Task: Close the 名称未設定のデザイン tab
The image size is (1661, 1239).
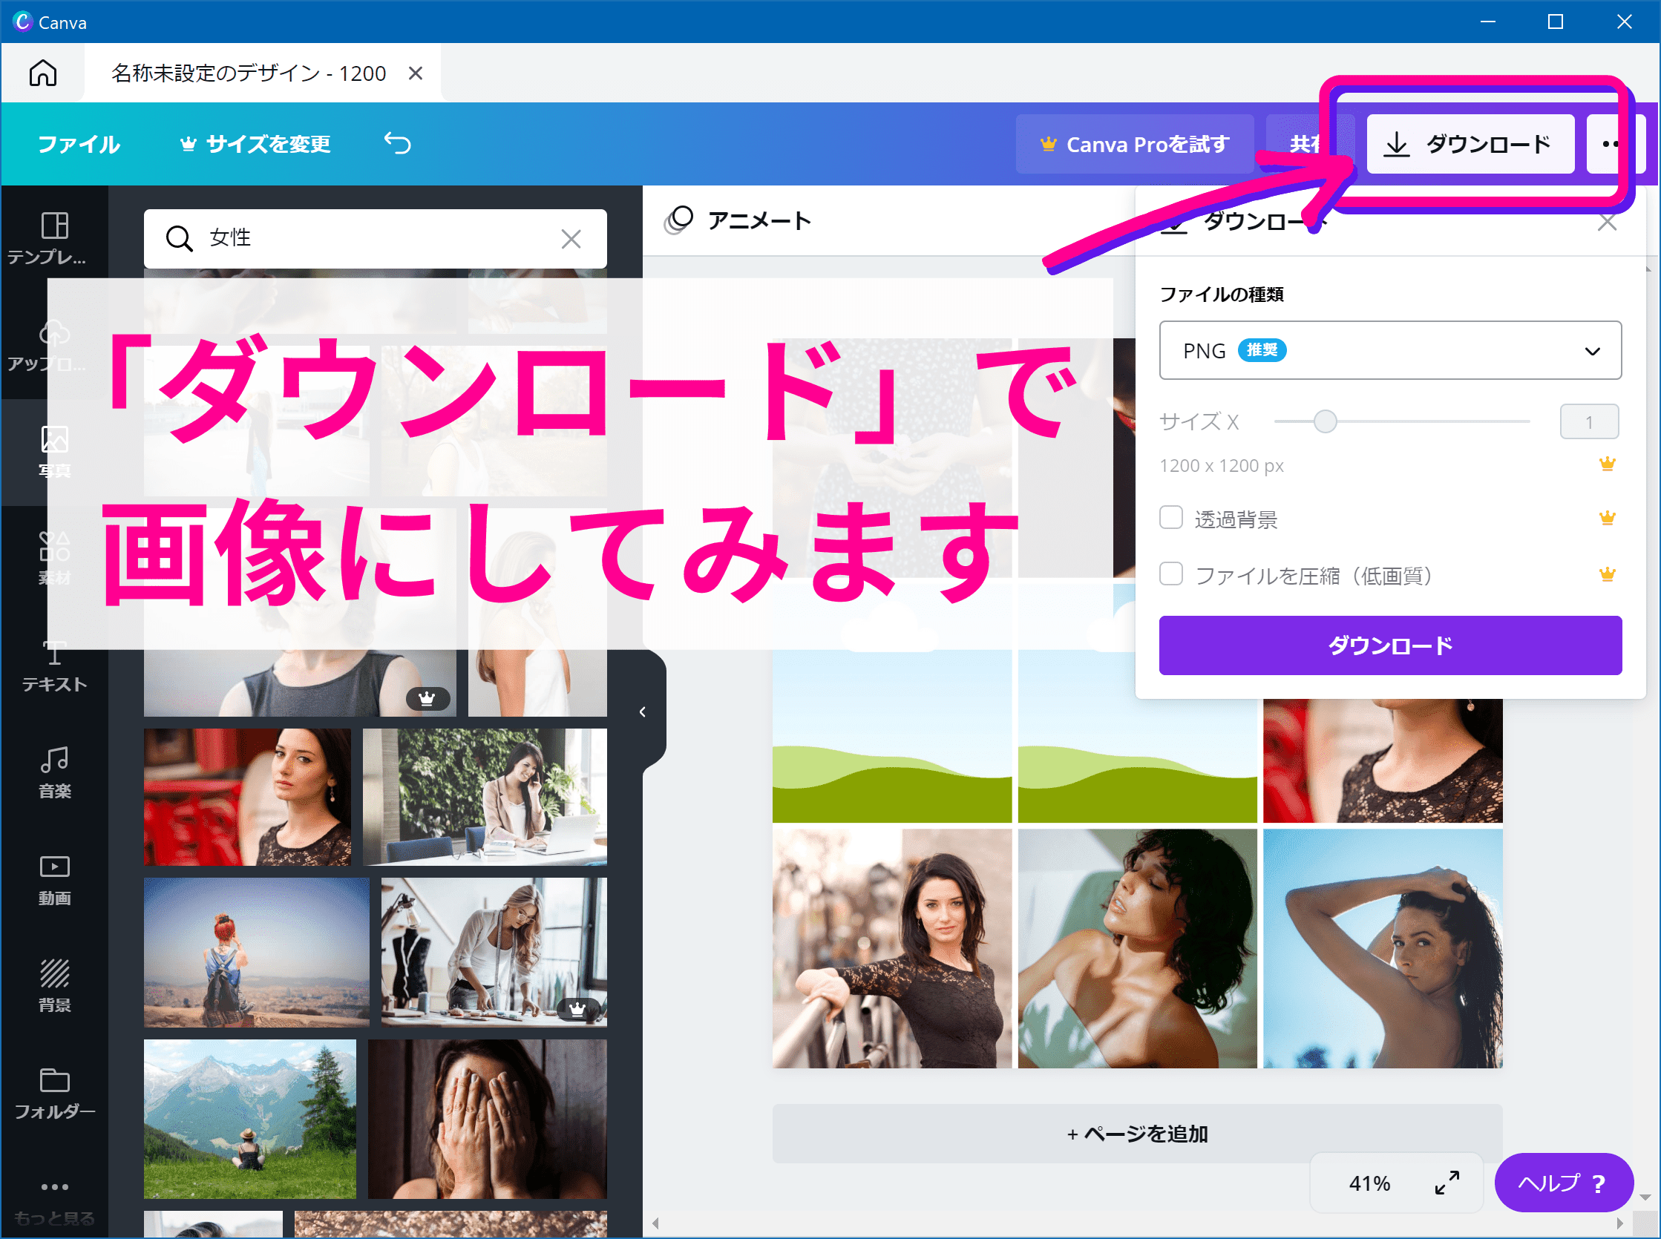Action: tap(416, 73)
